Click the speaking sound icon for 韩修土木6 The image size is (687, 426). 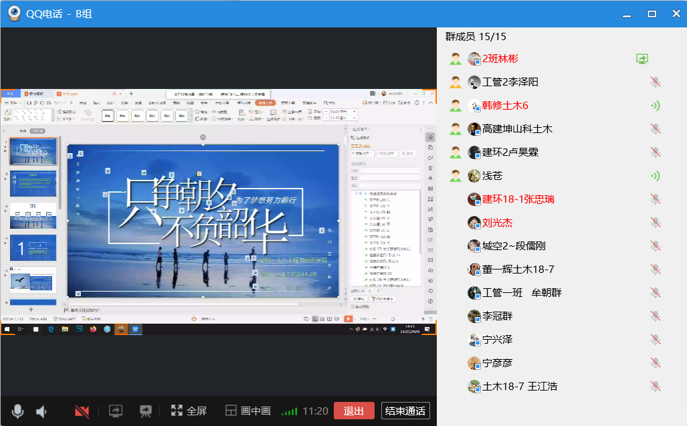pyautogui.click(x=656, y=106)
